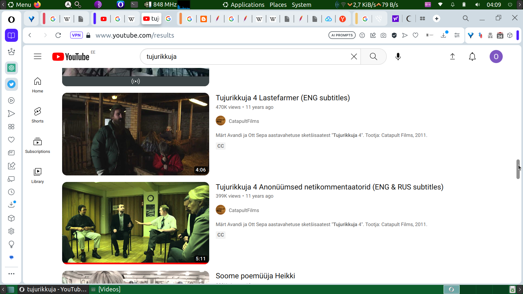Open Pinboards heart in the Opera sidebar
This screenshot has height=294, width=523.
pyautogui.click(x=11, y=140)
